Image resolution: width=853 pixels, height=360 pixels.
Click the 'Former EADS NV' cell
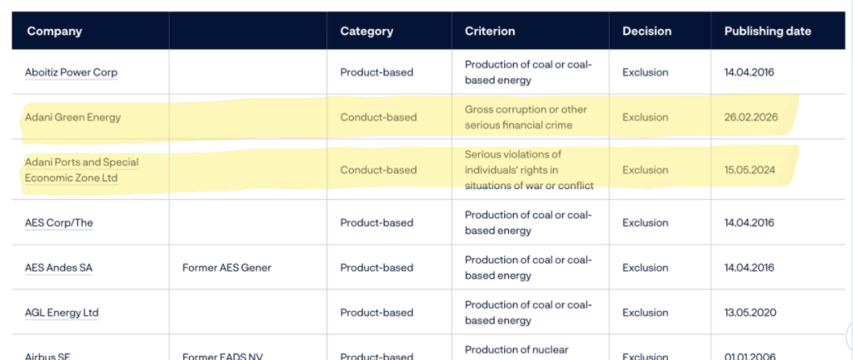coord(224,356)
